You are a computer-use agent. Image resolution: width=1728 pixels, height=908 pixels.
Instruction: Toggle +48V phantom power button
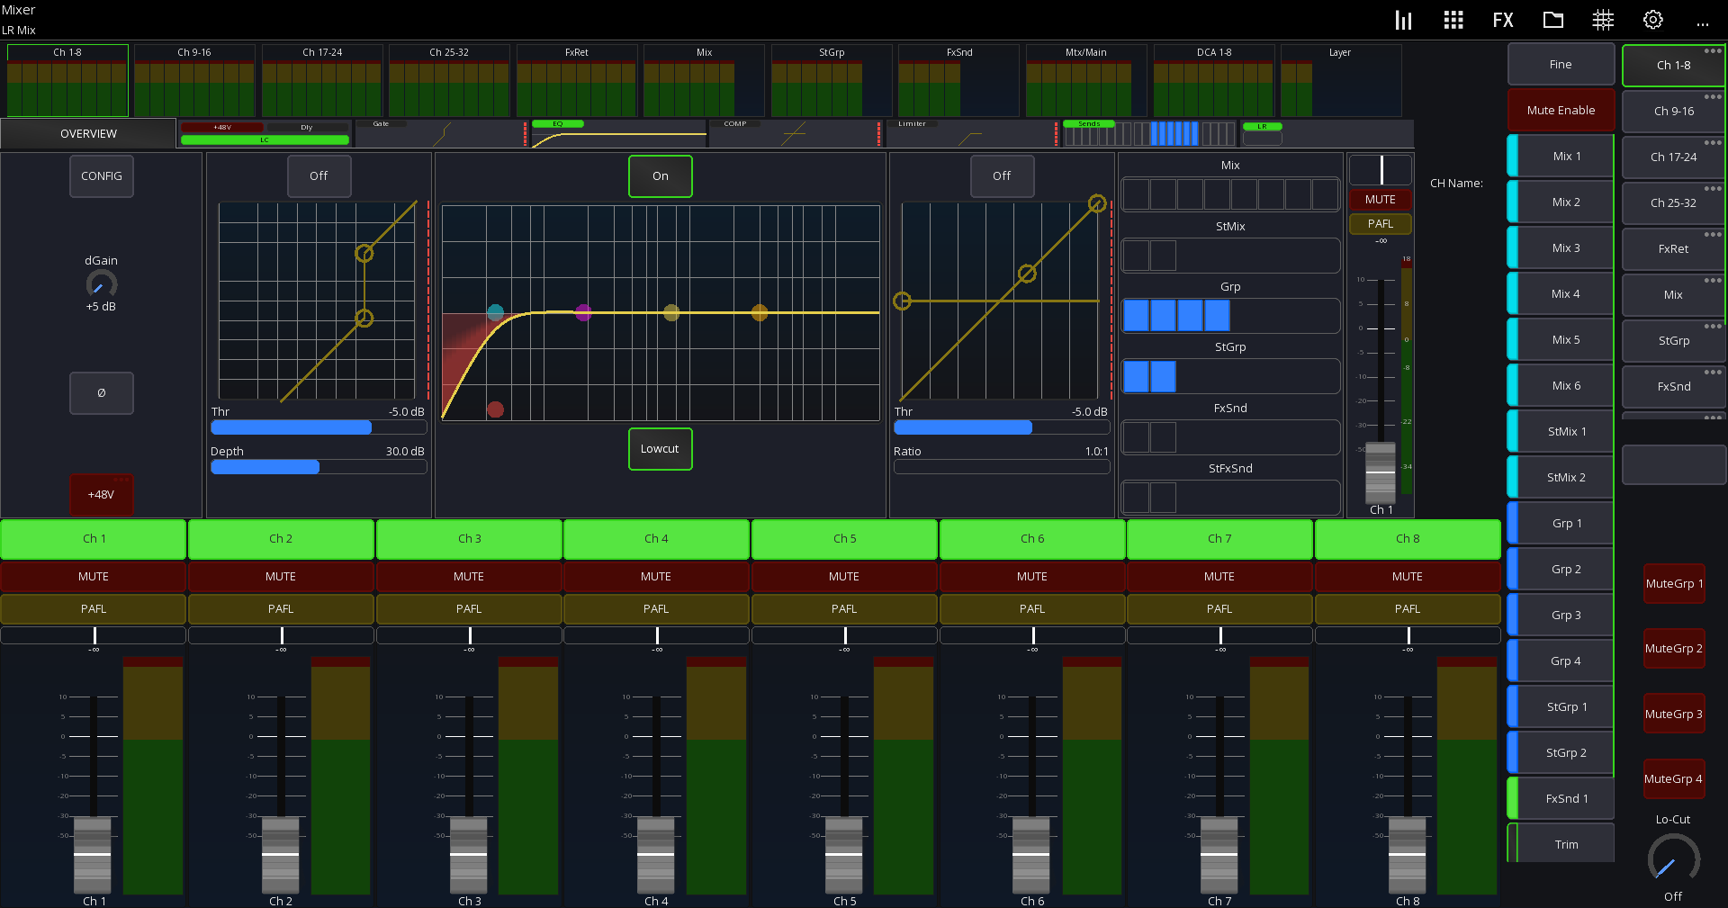(x=102, y=495)
